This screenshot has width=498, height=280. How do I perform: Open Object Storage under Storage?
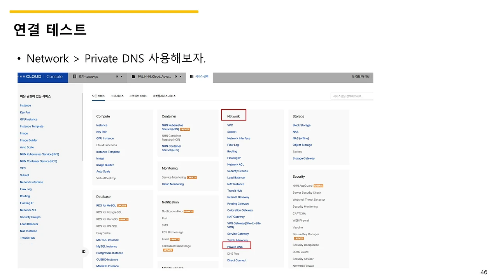pos(302,145)
